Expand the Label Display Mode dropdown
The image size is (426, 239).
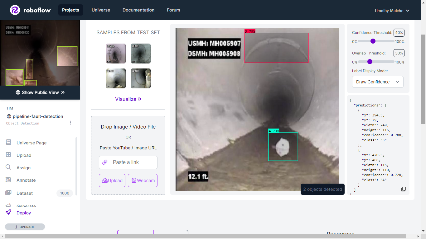(x=378, y=82)
